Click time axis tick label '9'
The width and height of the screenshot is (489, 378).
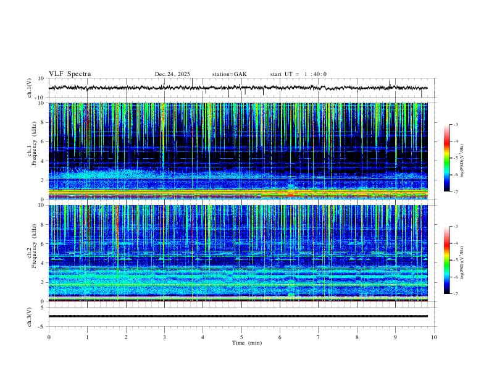pyautogui.click(x=395, y=337)
